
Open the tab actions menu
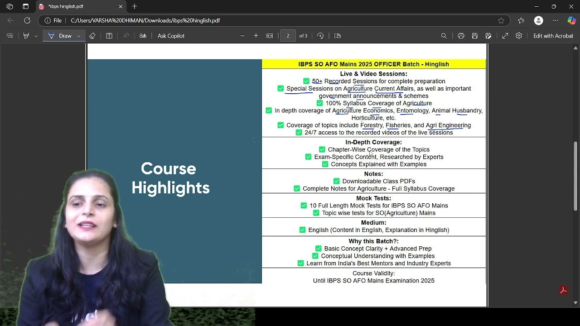click(x=25, y=7)
